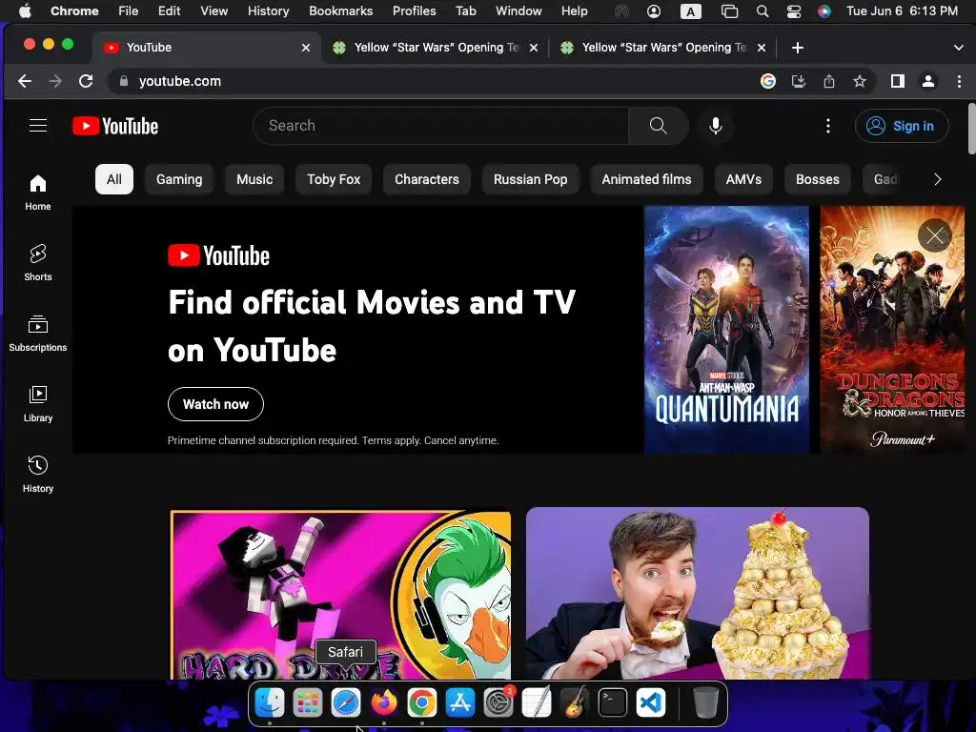Open System Settings from the Dock

498,702
